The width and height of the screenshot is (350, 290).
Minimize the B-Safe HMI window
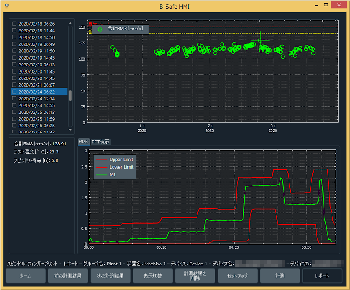click(316, 5)
